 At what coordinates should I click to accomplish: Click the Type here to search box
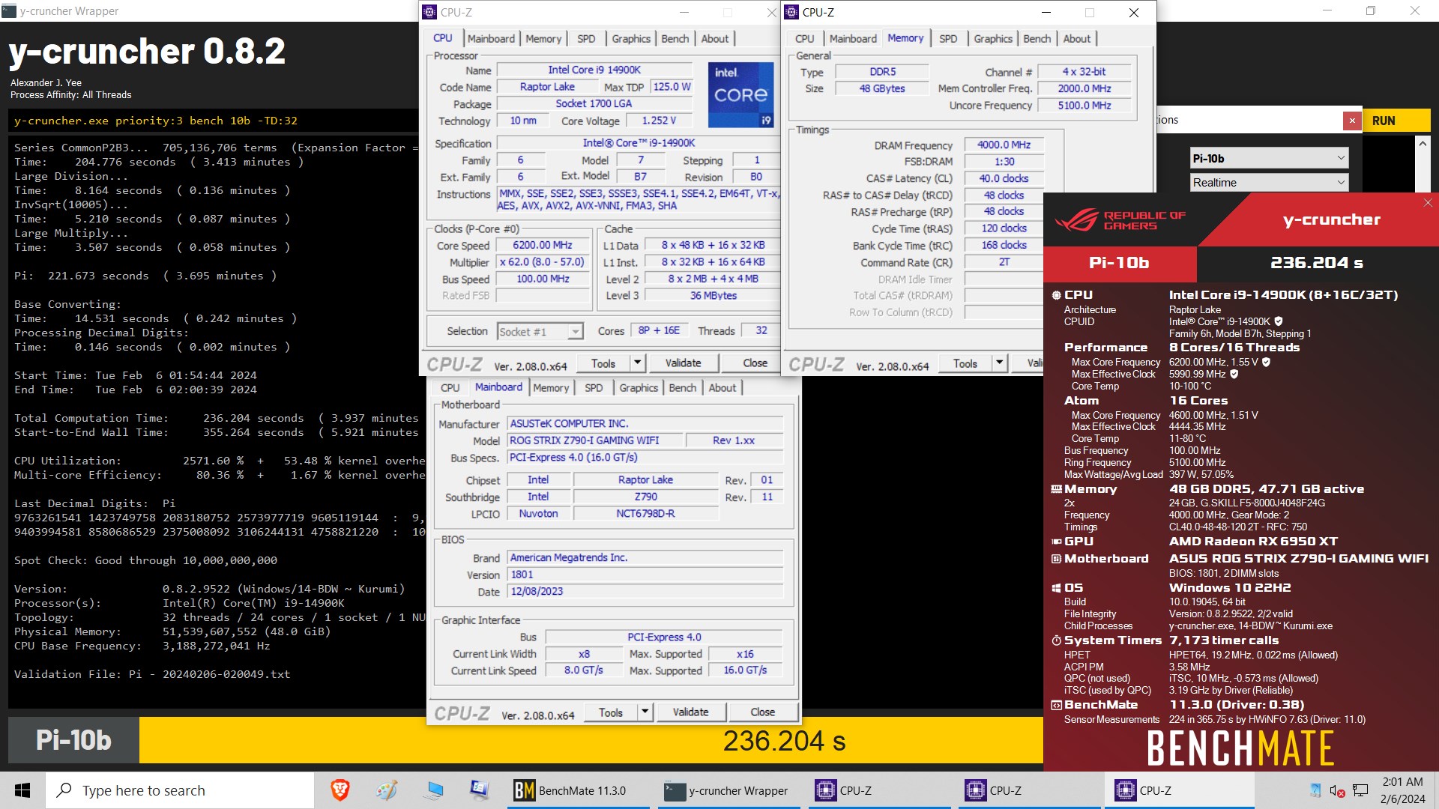coord(180,790)
